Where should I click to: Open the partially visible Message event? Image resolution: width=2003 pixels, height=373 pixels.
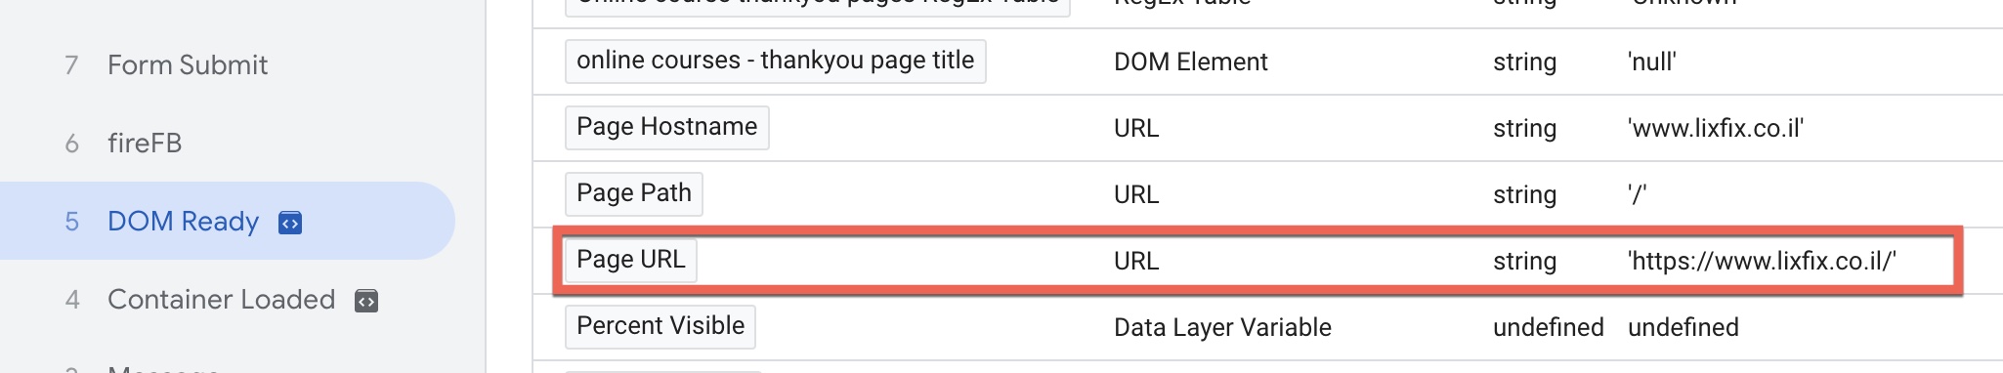(x=163, y=369)
